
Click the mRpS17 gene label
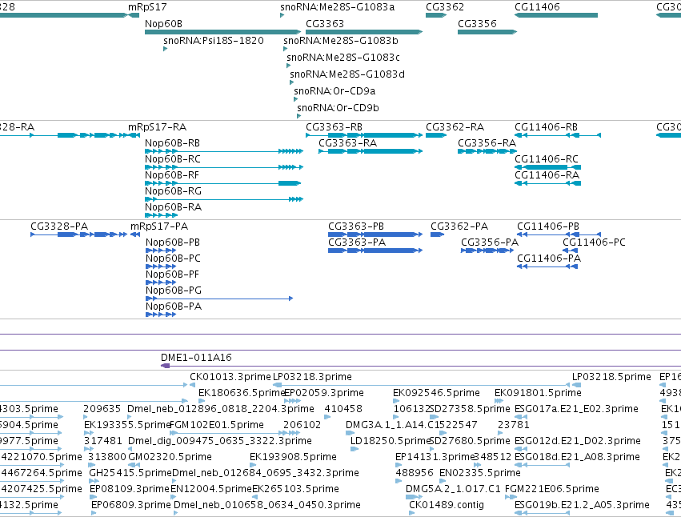click(147, 7)
